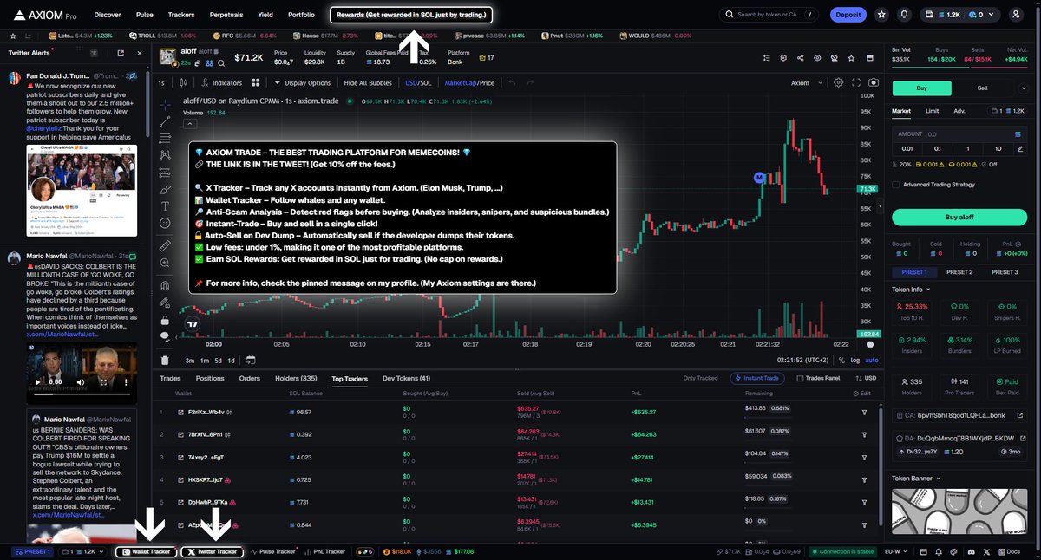Click Hide All Bubbles
Image resolution: width=1041 pixels, height=560 pixels.
[368, 83]
